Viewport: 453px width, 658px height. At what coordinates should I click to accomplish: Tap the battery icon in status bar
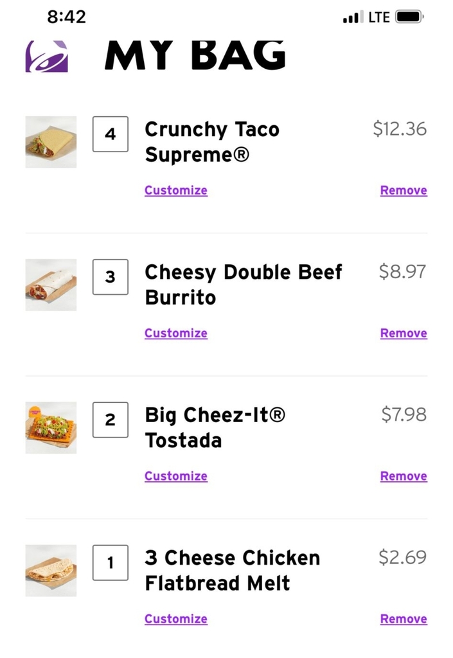click(x=409, y=17)
